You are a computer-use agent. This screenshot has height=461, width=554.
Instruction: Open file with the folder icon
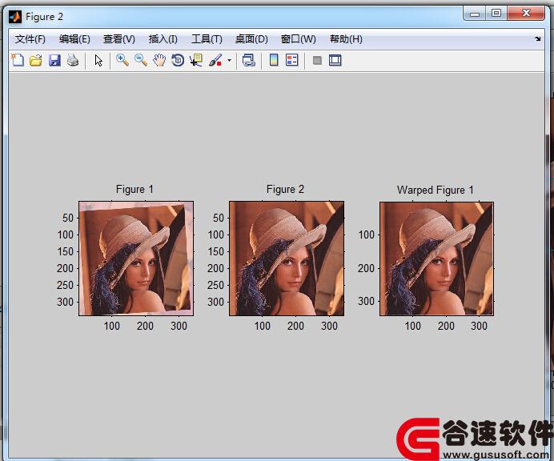point(36,60)
